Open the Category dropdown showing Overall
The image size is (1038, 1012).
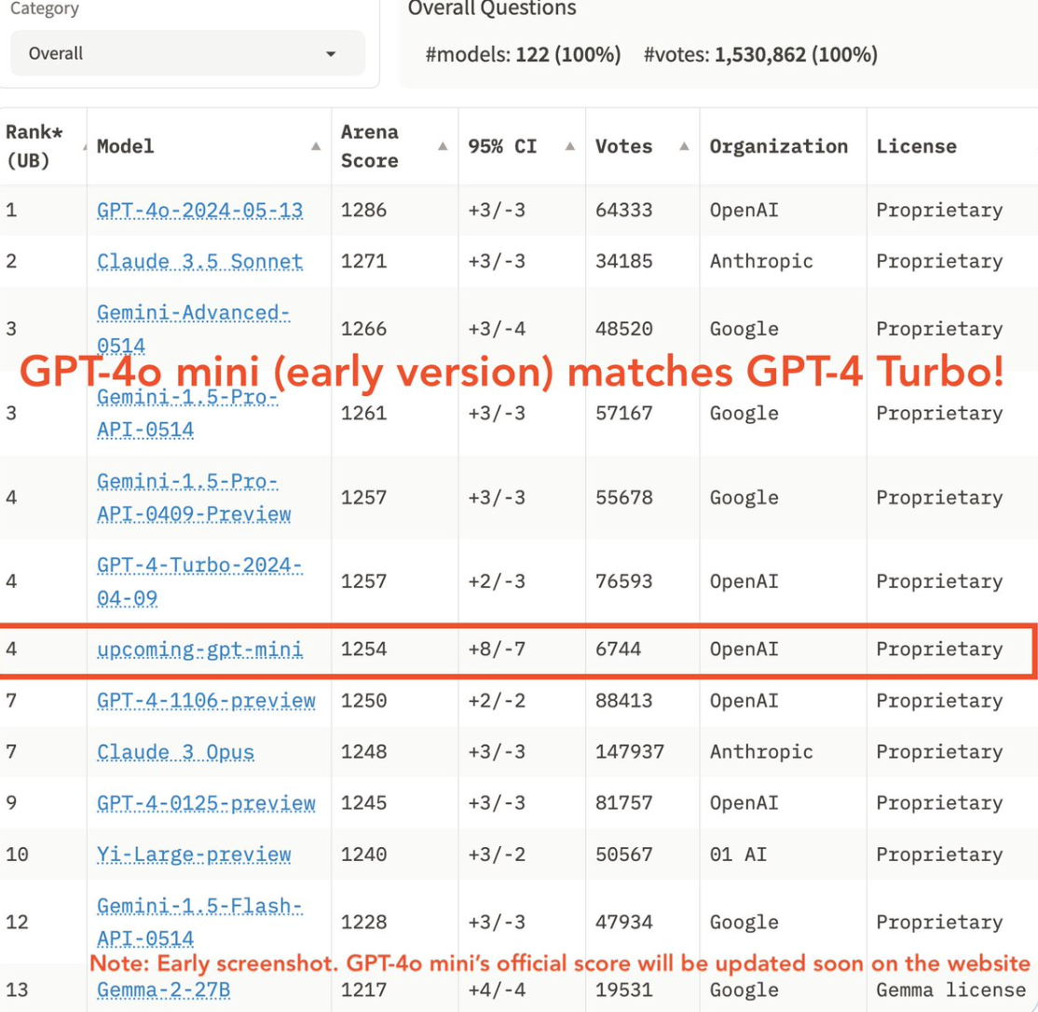tap(187, 53)
